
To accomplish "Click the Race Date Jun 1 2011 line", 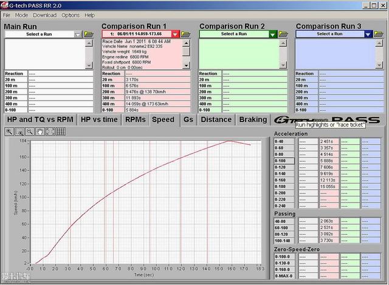I will click(136, 41).
